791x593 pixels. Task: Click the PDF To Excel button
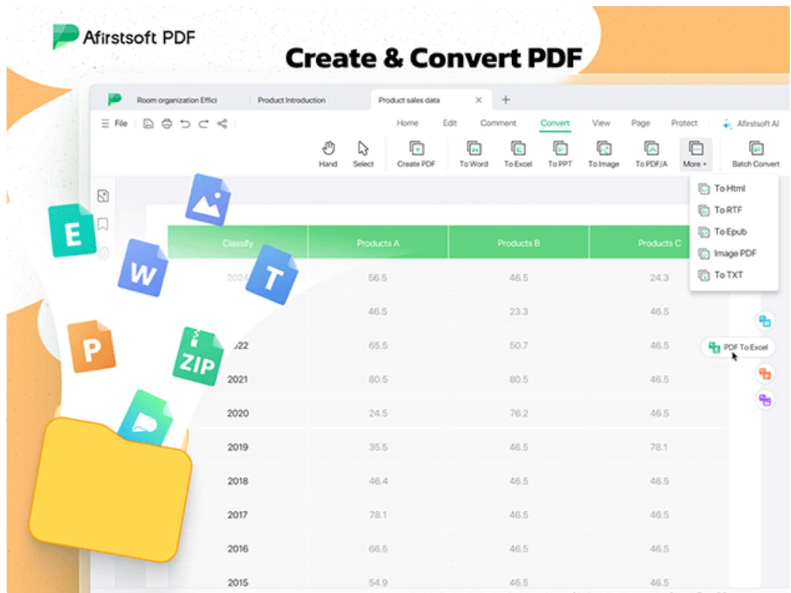pos(738,347)
